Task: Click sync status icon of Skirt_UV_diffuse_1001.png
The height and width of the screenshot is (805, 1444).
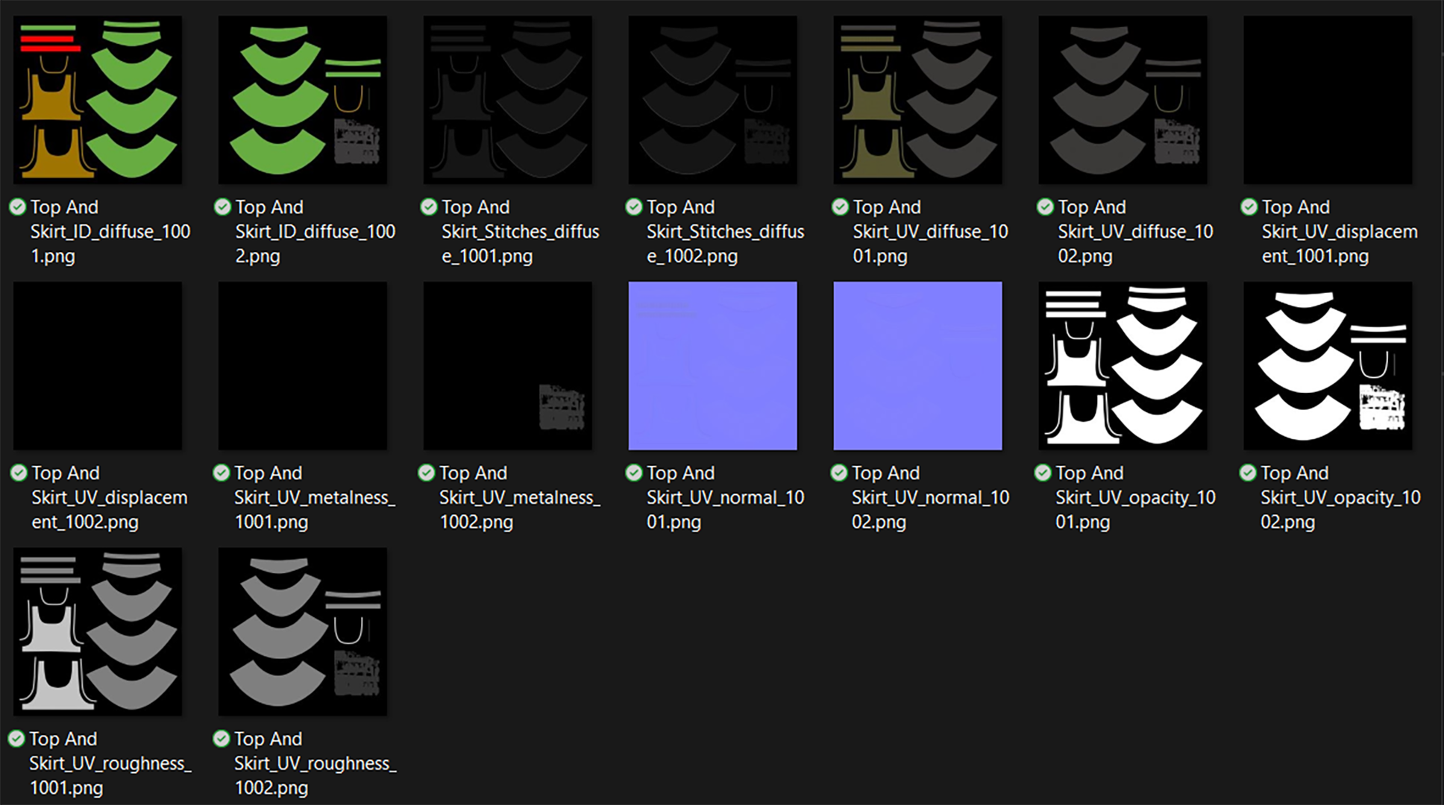Action: 841,206
